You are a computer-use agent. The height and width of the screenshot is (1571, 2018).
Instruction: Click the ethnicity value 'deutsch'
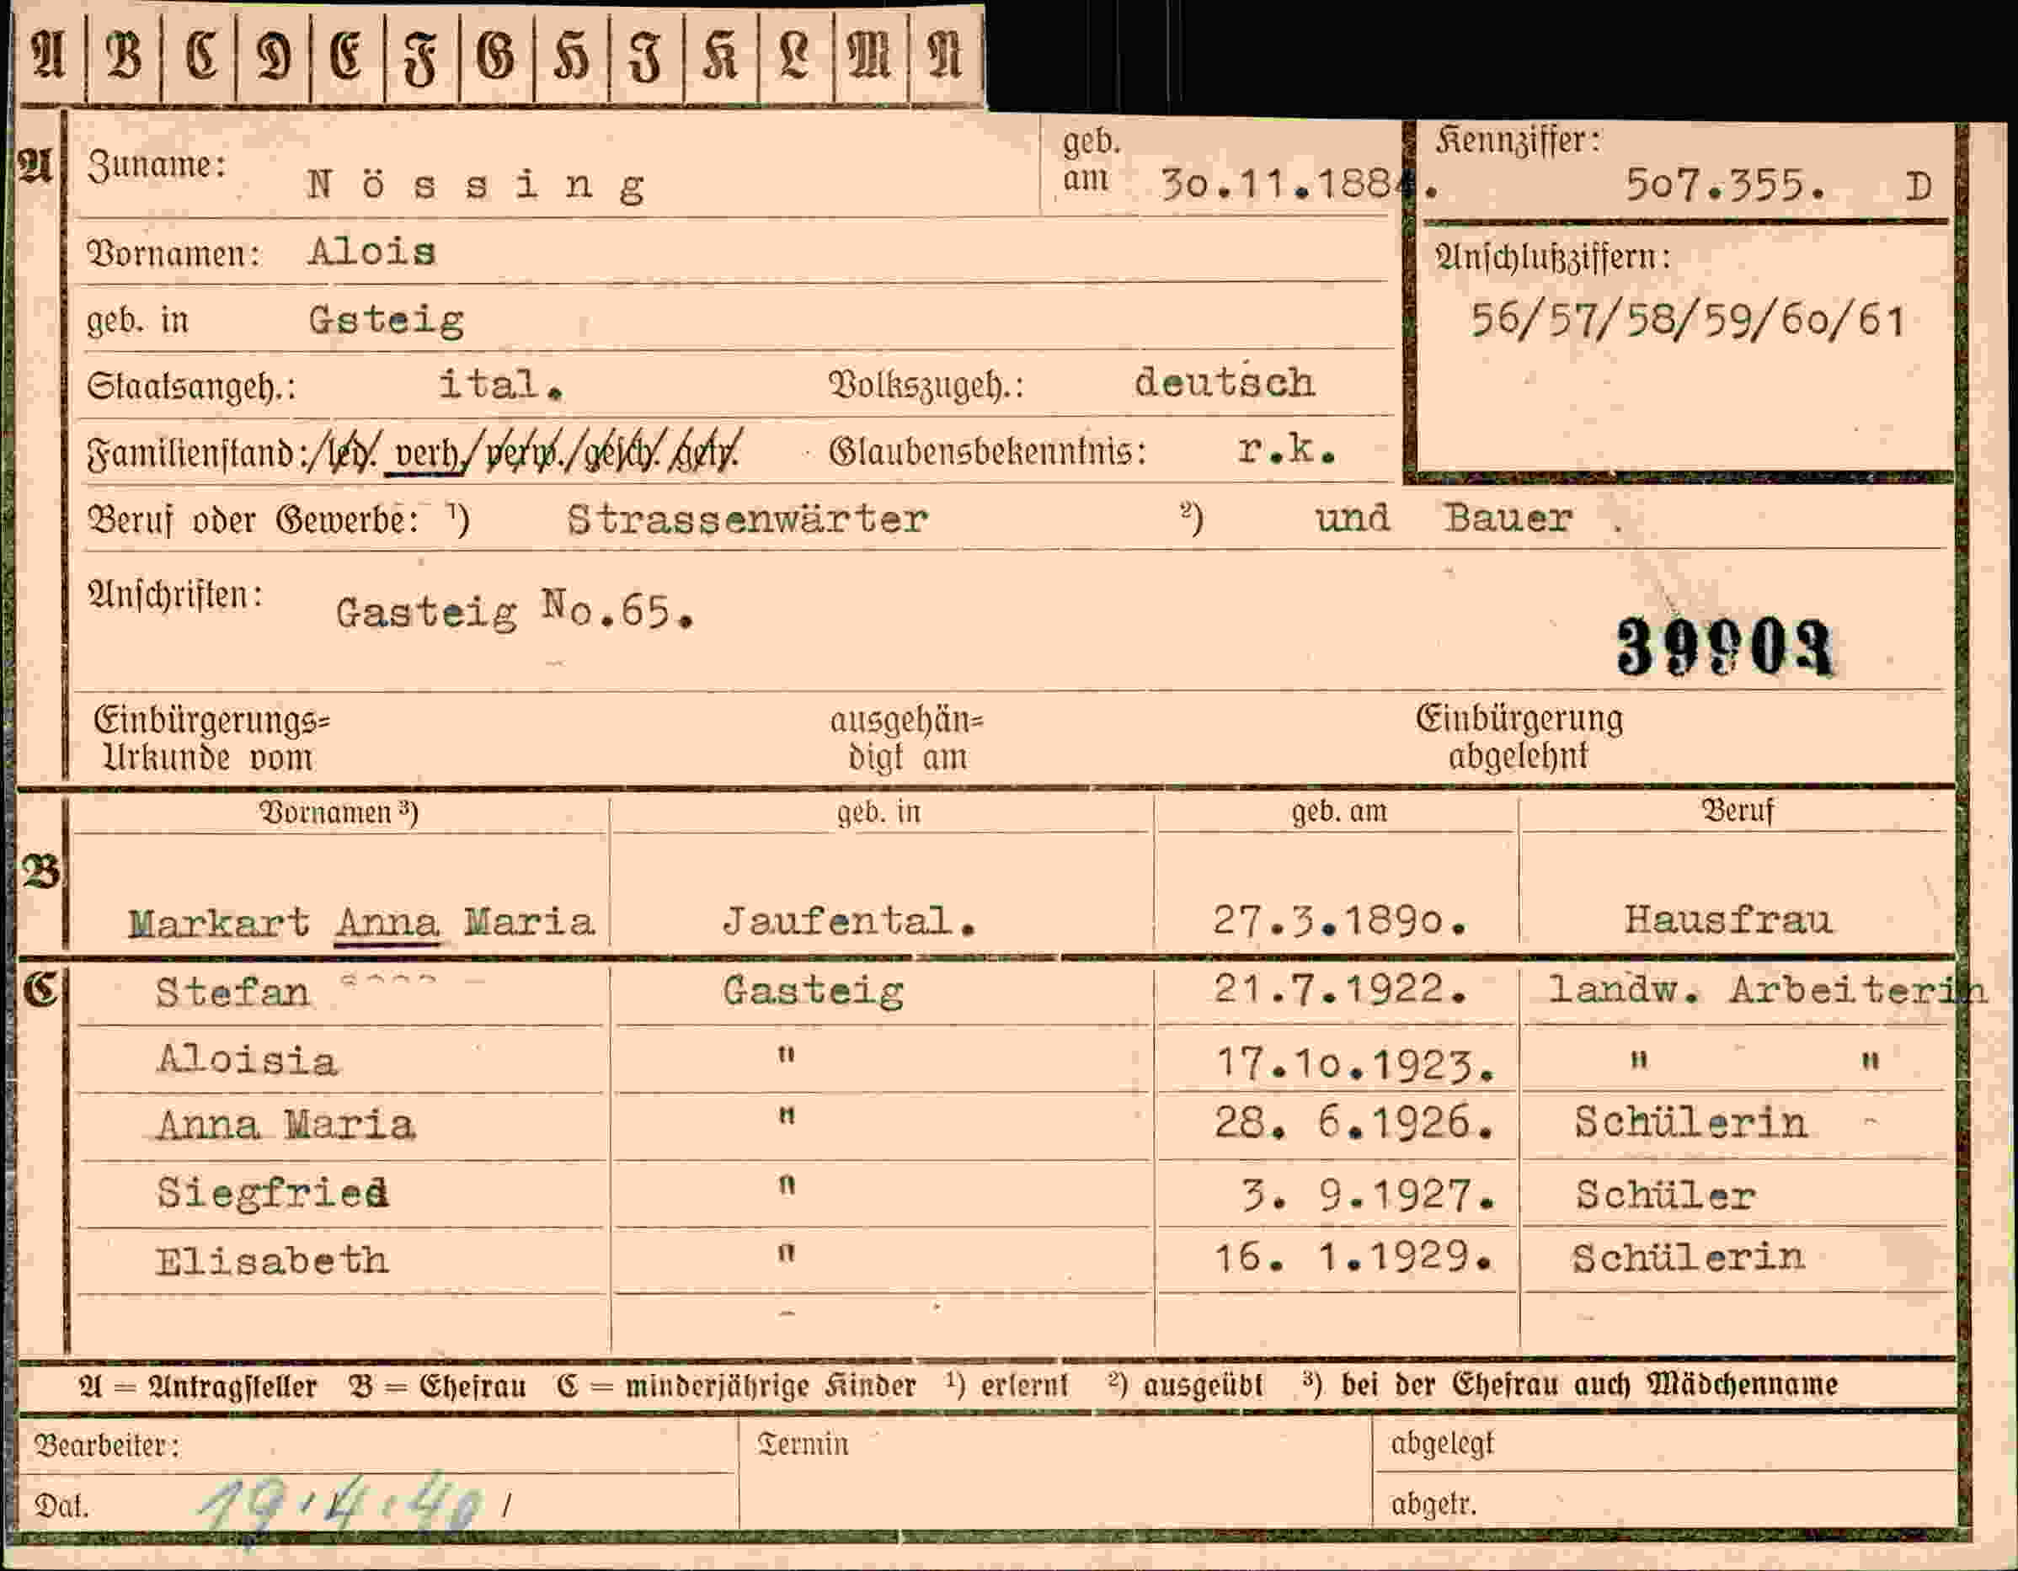pyautogui.click(x=1225, y=382)
